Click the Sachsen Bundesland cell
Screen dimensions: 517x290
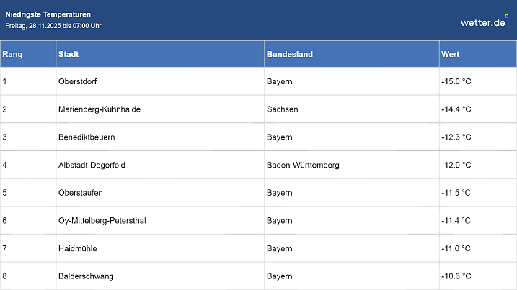click(282, 109)
